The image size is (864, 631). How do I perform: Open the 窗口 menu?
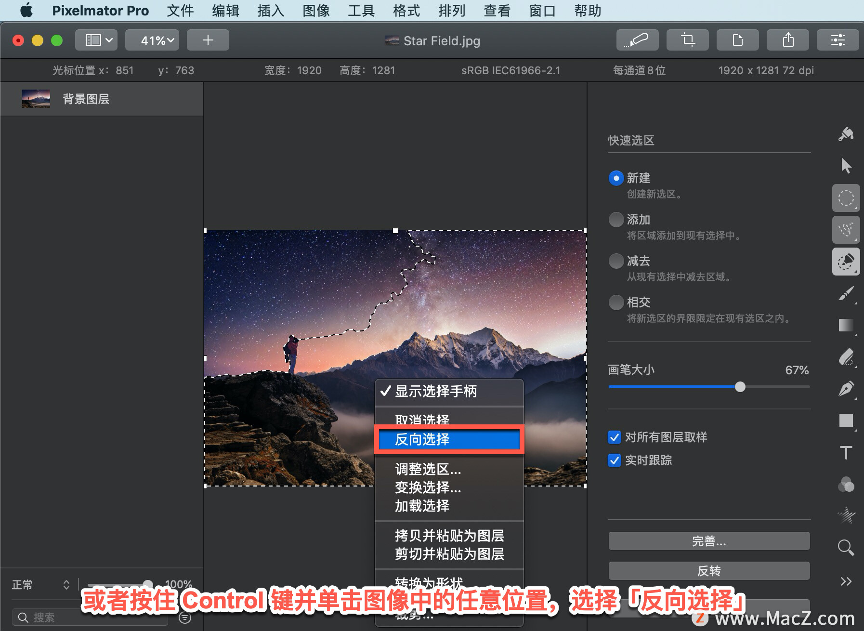click(x=543, y=11)
